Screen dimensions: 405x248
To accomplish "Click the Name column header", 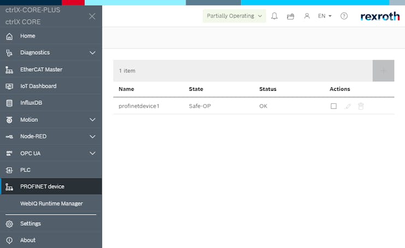I will 126,89.
